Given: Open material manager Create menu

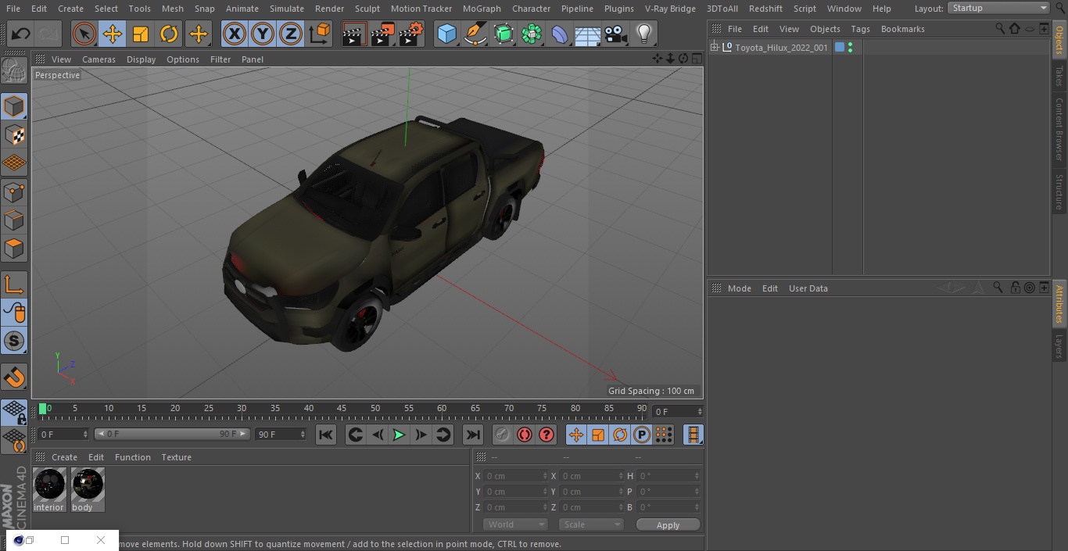Looking at the screenshot, I should click(64, 457).
